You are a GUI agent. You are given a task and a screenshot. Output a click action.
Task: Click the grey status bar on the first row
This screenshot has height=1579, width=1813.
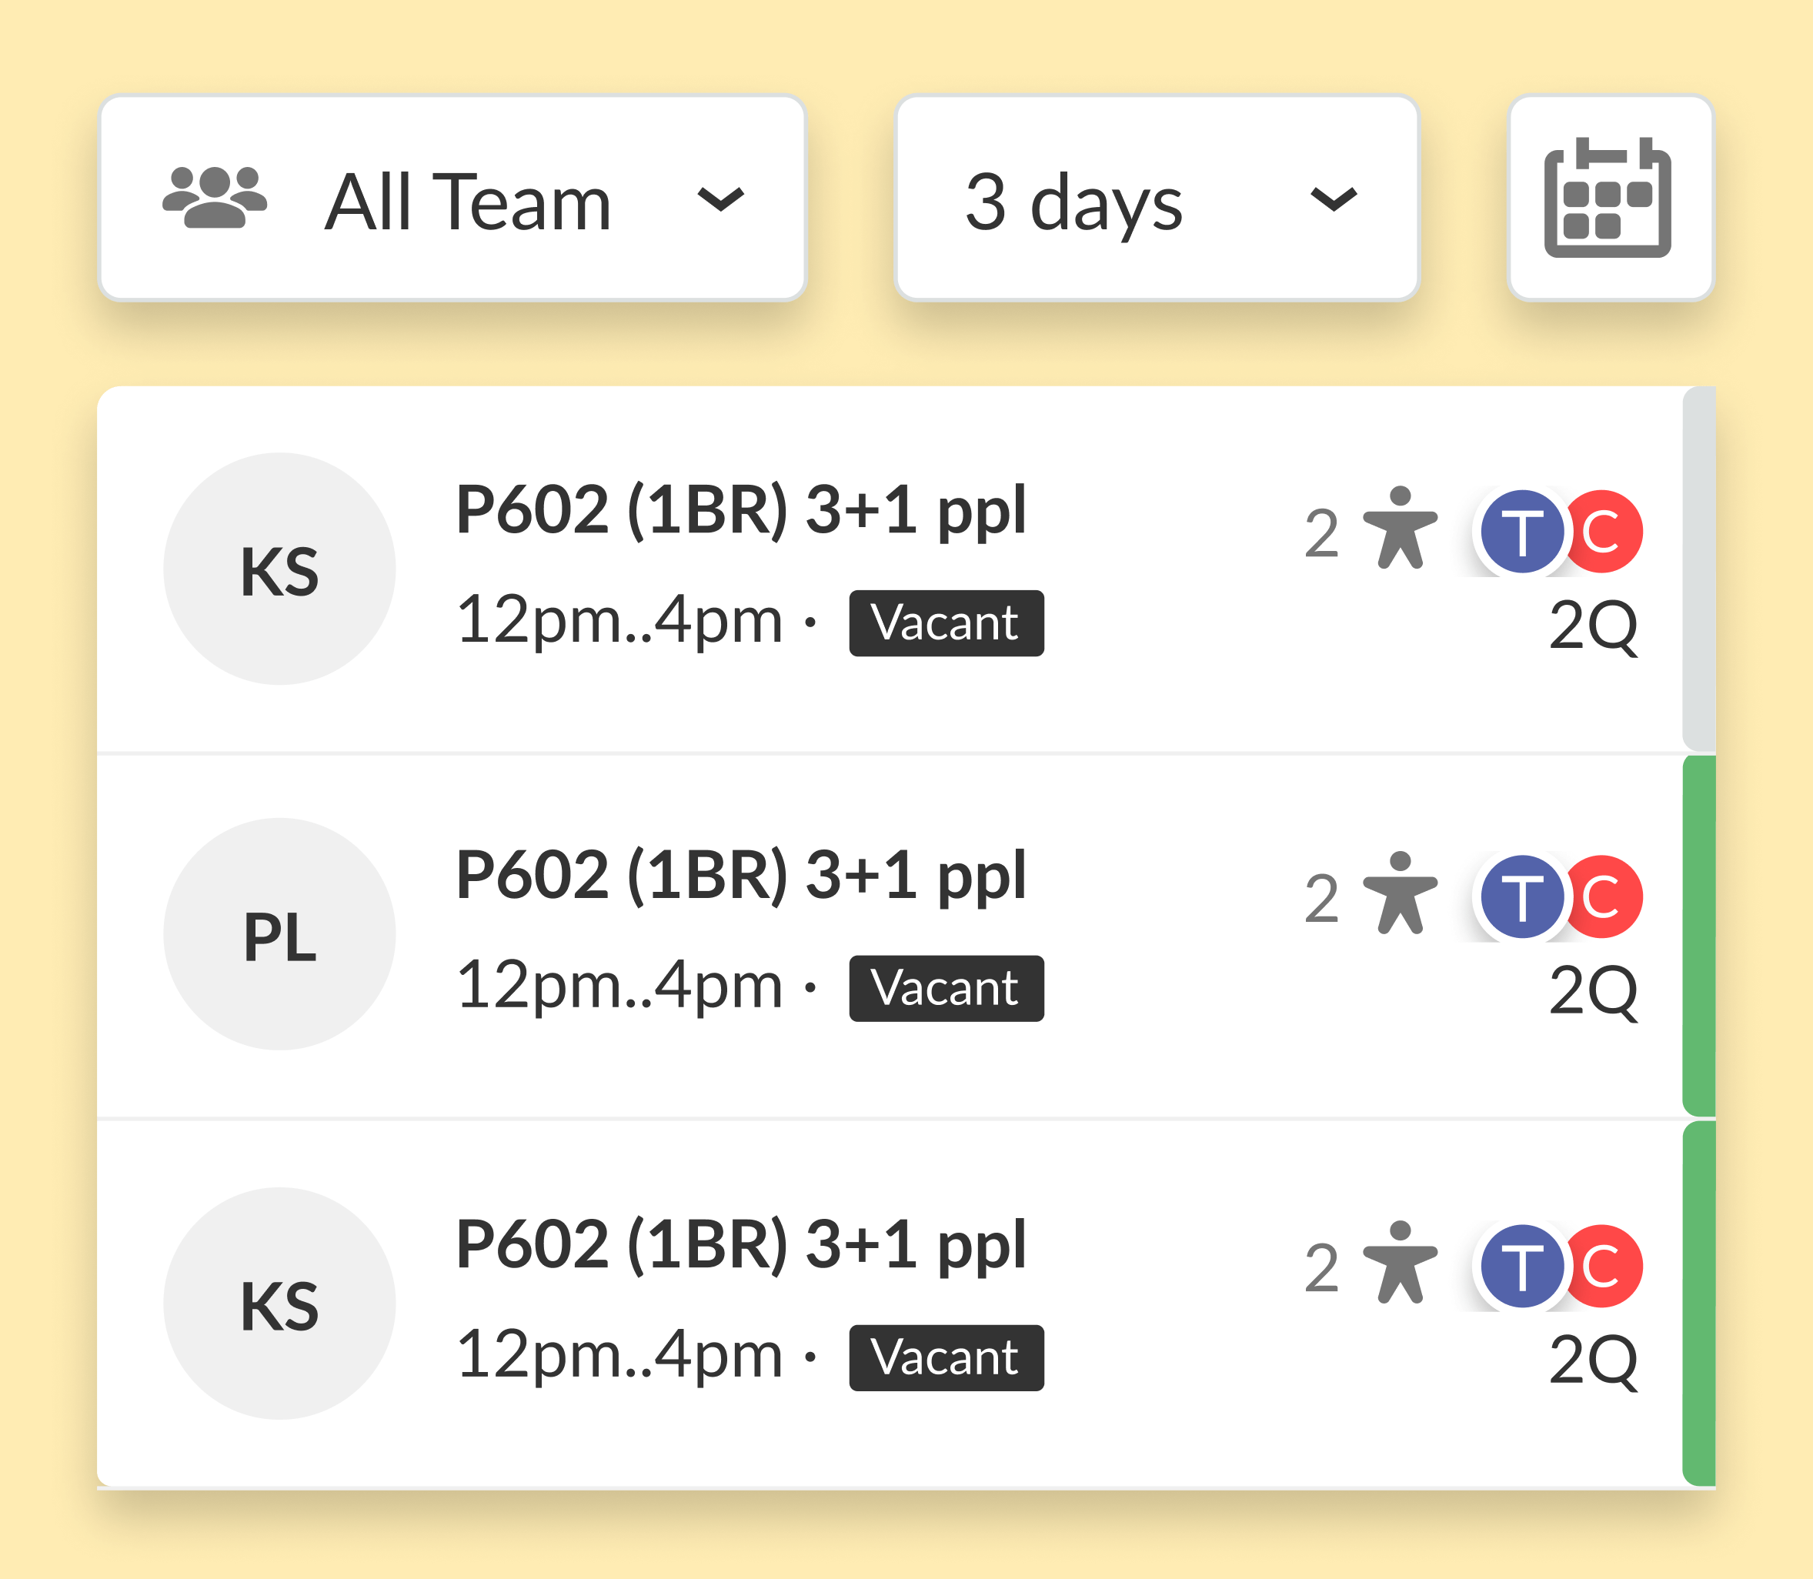pyautogui.click(x=1698, y=569)
